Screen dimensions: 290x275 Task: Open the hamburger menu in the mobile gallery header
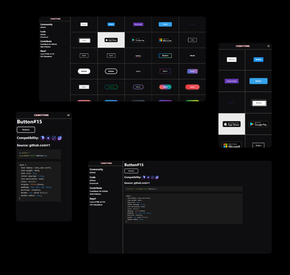point(268,46)
